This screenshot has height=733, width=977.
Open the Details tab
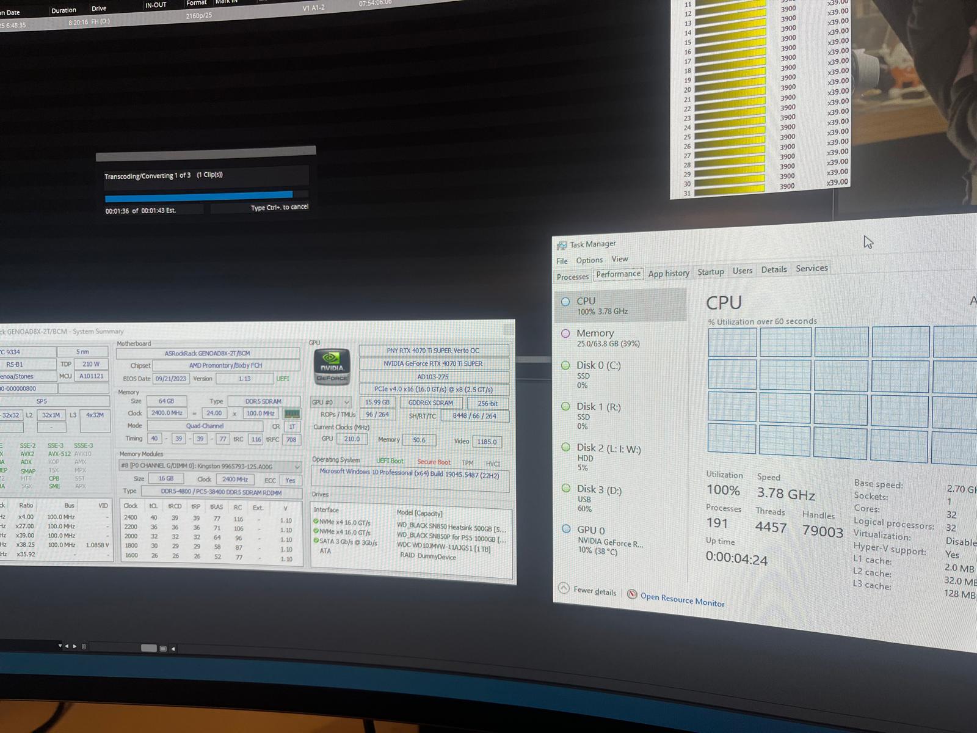[774, 269]
